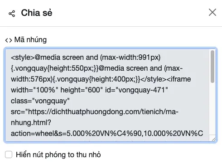Screen dimensions: 222x164
Task: Click the Hiển nút phóng to thu nhỏ label text
Action: click(x=58, y=155)
